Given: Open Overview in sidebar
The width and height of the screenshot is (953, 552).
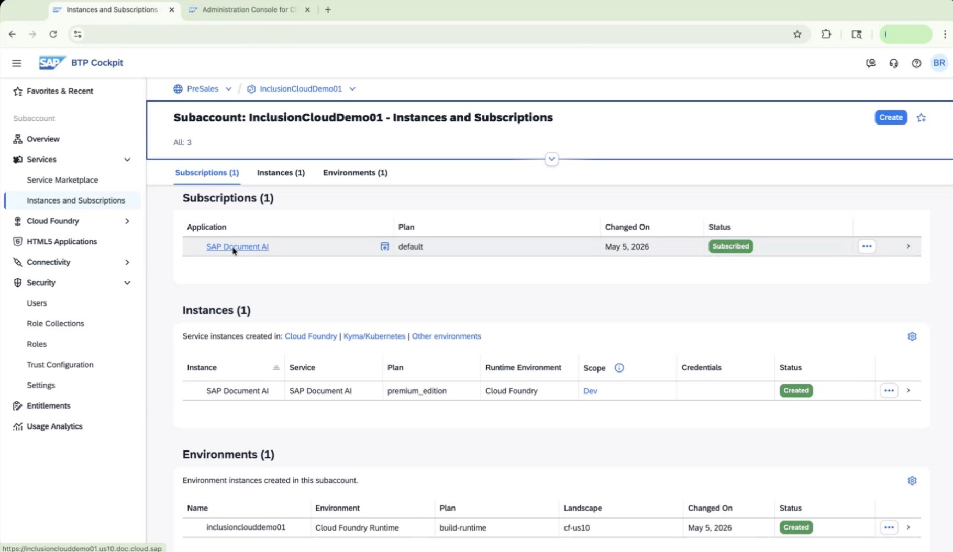Looking at the screenshot, I should click(43, 139).
